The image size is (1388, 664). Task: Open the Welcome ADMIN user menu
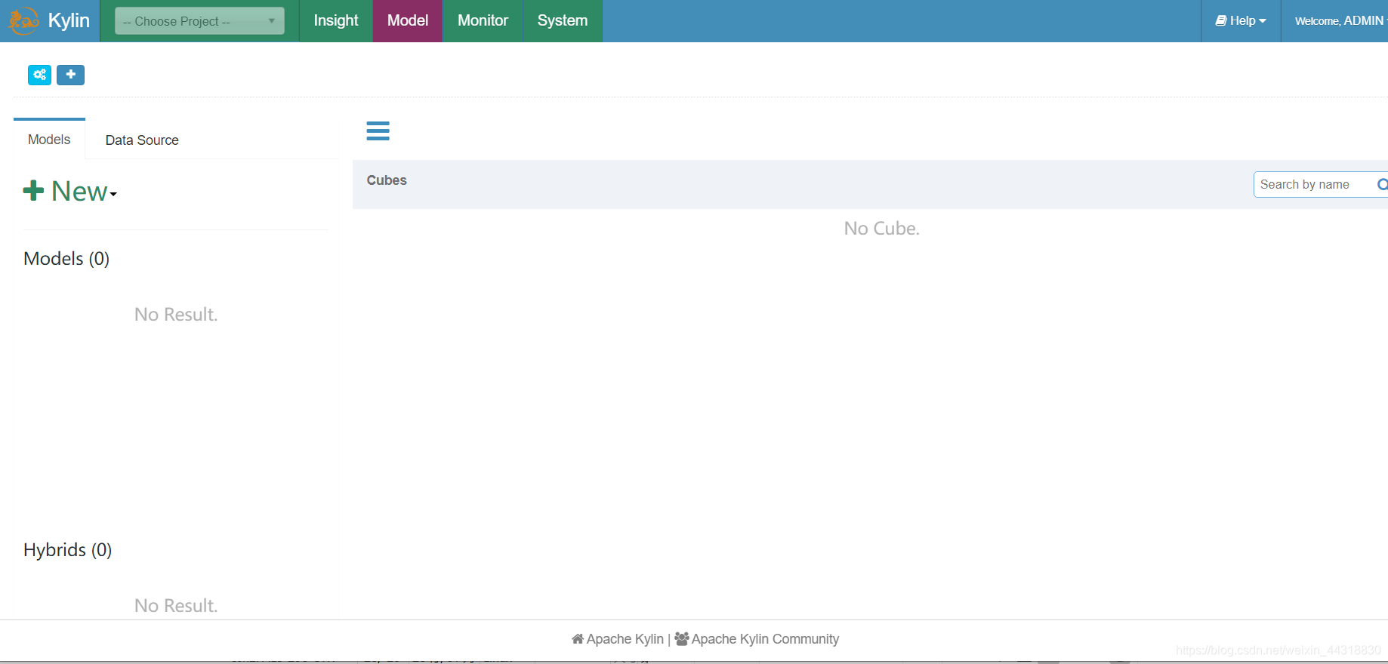[1340, 21]
